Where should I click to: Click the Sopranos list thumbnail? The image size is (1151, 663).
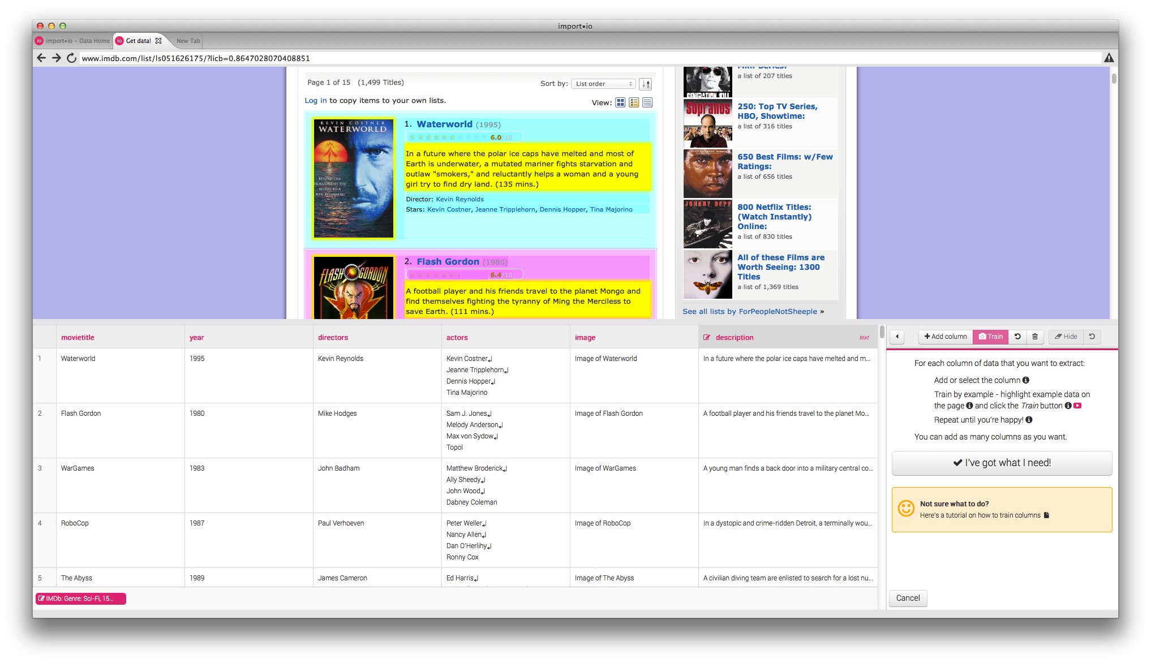coord(707,124)
